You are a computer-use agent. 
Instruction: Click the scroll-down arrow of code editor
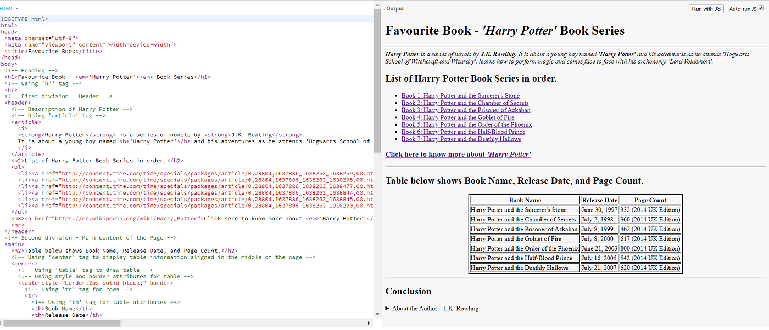coord(377,315)
